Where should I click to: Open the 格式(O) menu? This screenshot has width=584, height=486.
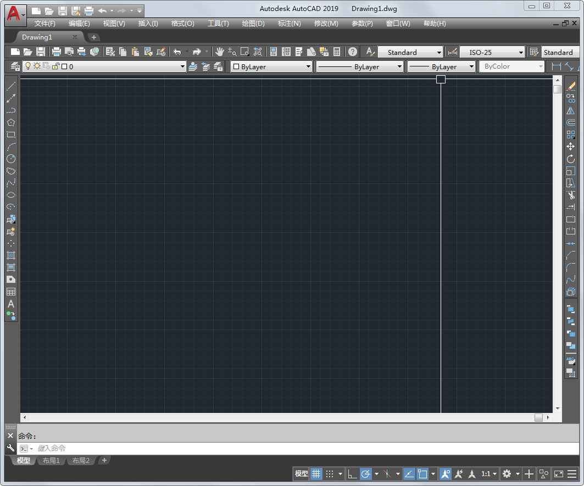[x=181, y=23]
